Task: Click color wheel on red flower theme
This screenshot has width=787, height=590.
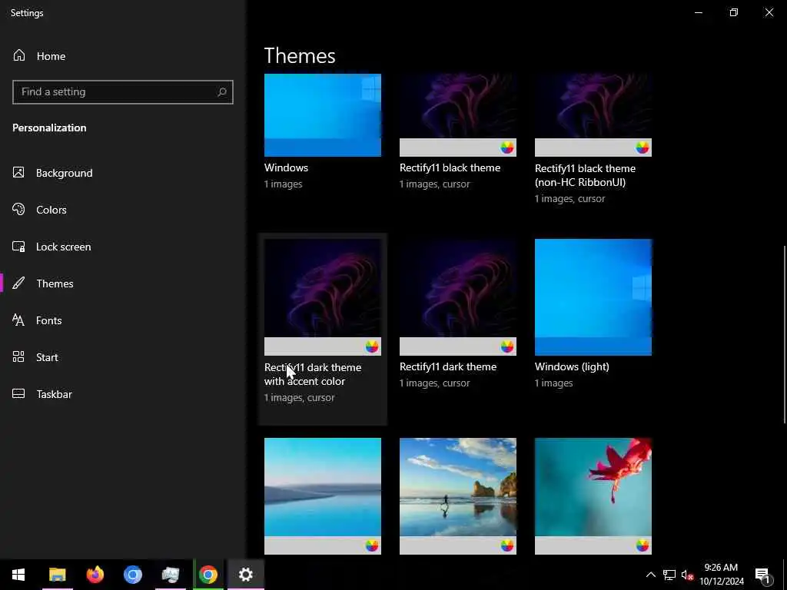Action: click(643, 545)
